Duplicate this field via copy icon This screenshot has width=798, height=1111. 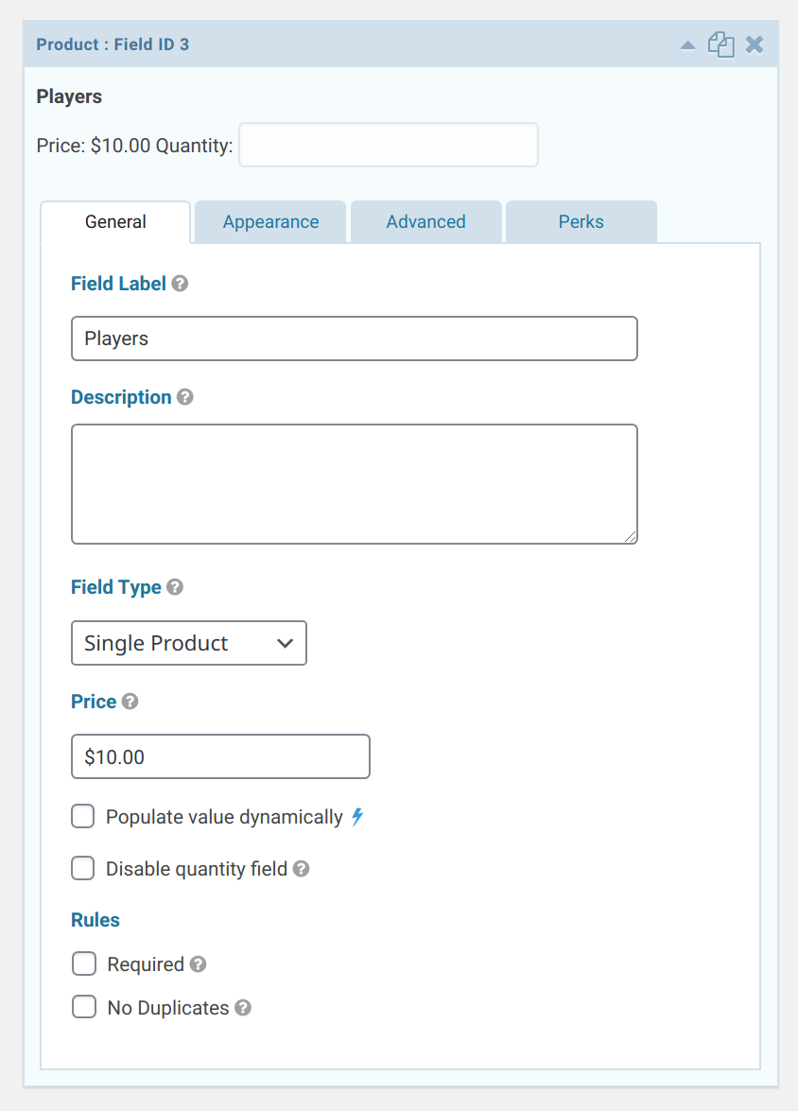point(720,44)
